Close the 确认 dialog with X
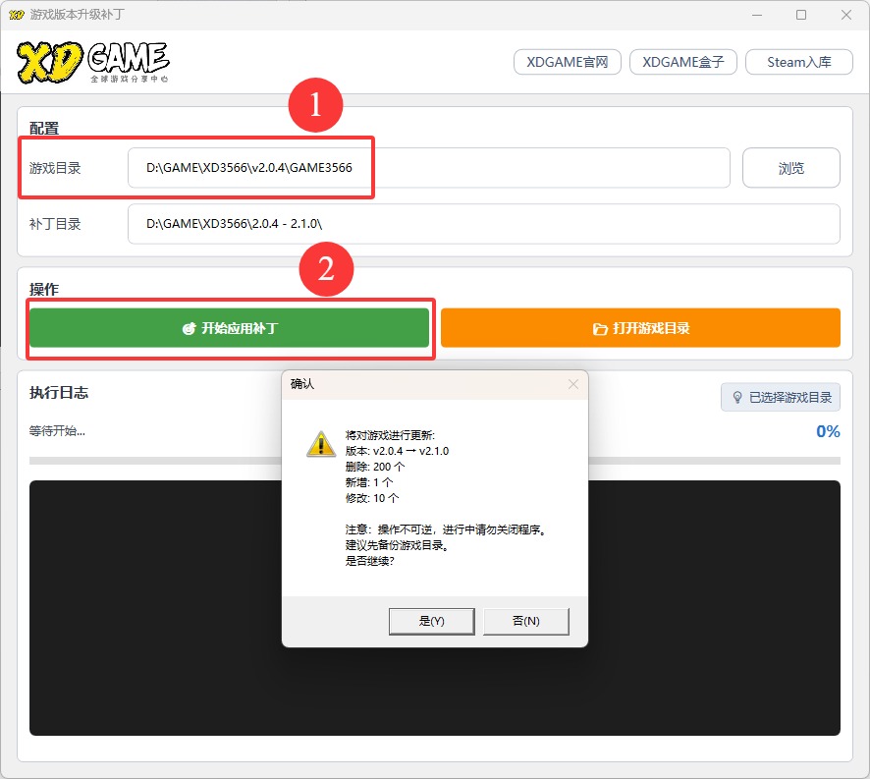This screenshot has width=870, height=779. [x=573, y=384]
